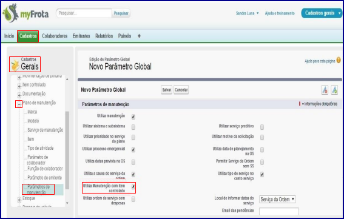Click help question mark icon beside Ajuda para esta página
Image resolution: width=344 pixels, height=219 pixels.
click(x=339, y=60)
